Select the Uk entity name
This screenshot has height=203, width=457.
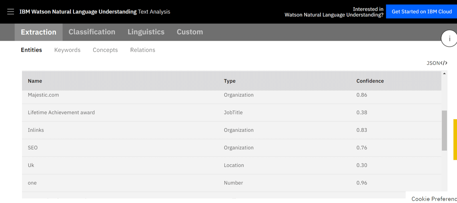click(x=31, y=165)
